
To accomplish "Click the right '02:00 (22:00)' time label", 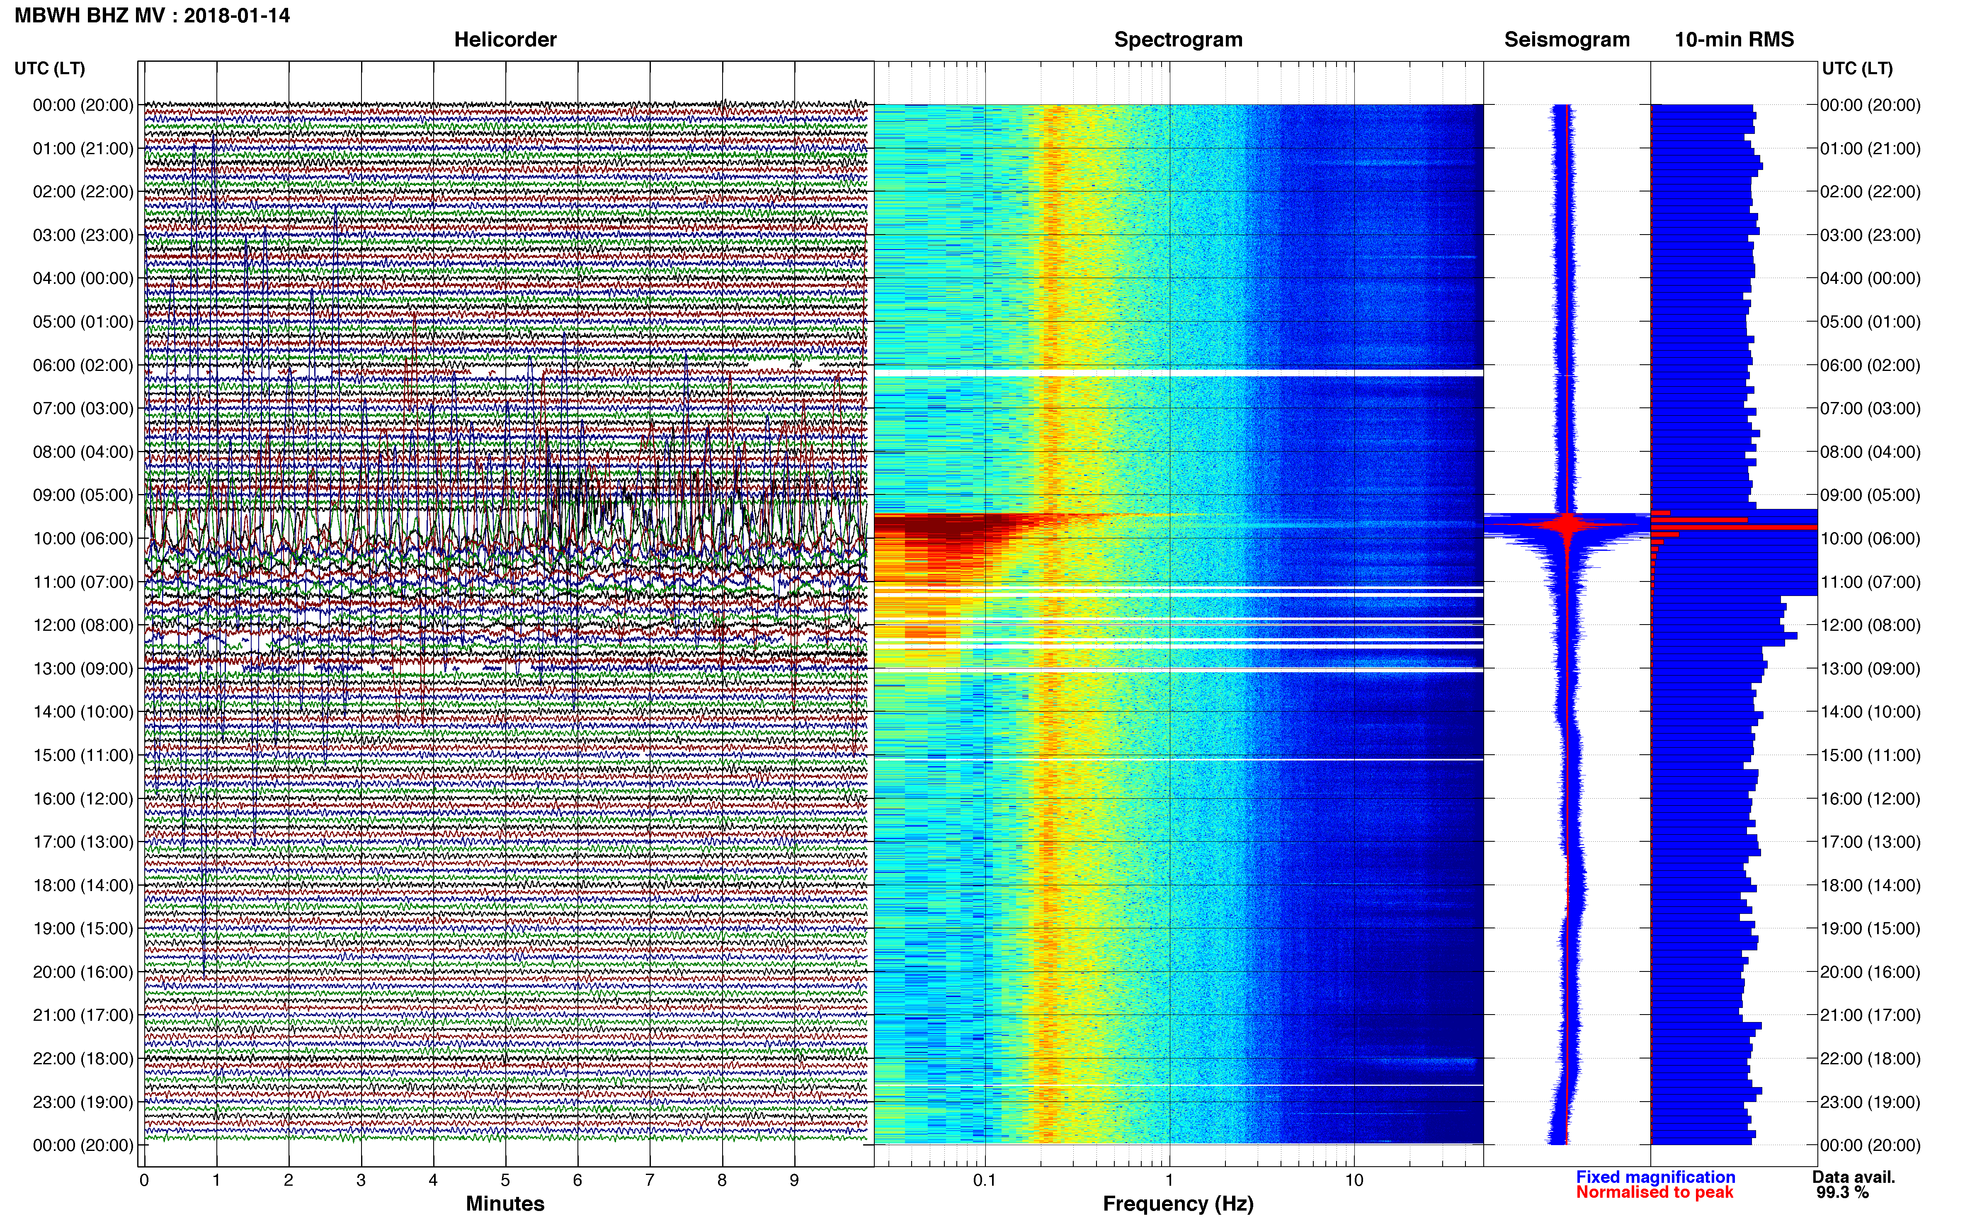I will point(1870,191).
